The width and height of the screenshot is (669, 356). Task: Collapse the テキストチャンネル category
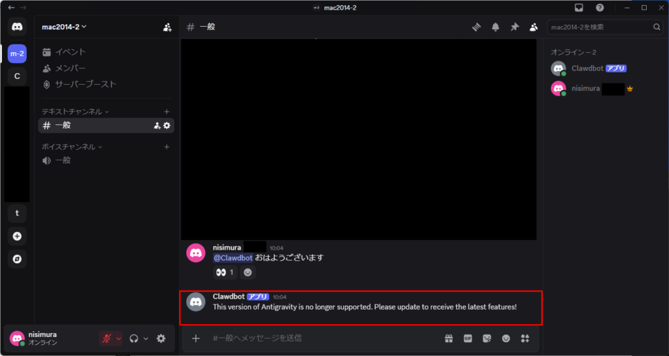tap(75, 111)
